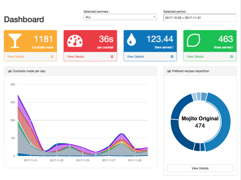The height and width of the screenshot is (180, 241).
Task: Open the Selected barmate dropdown
Action: tap(120, 17)
